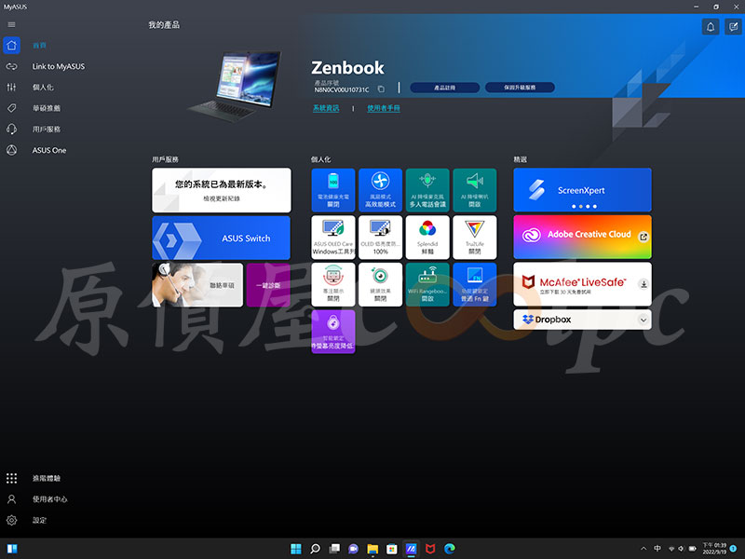745x559 pixels.
Task: Open File Explorer on taskbar
Action: coord(372,549)
